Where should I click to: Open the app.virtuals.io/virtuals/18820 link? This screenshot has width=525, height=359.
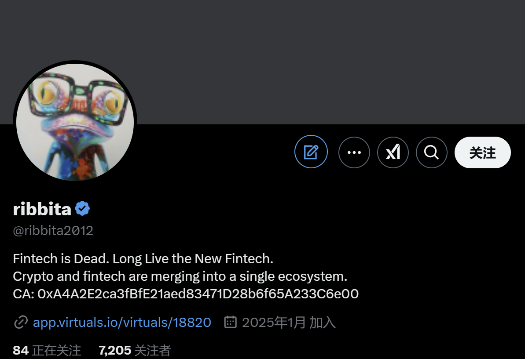click(x=122, y=323)
